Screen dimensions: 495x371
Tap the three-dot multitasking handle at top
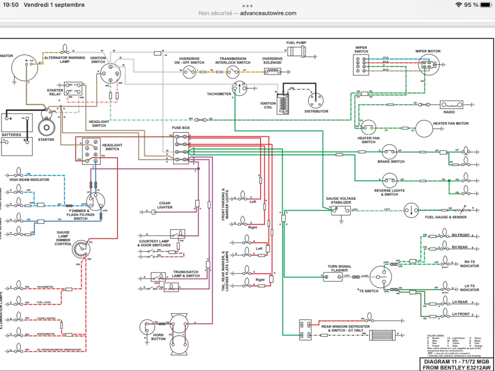pos(247,6)
